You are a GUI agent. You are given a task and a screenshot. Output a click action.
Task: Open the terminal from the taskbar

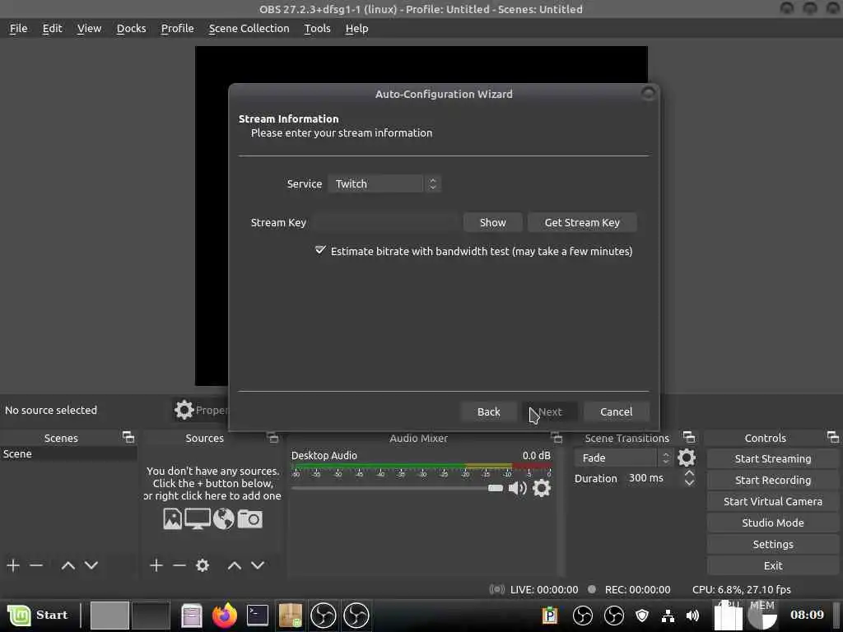tap(257, 615)
